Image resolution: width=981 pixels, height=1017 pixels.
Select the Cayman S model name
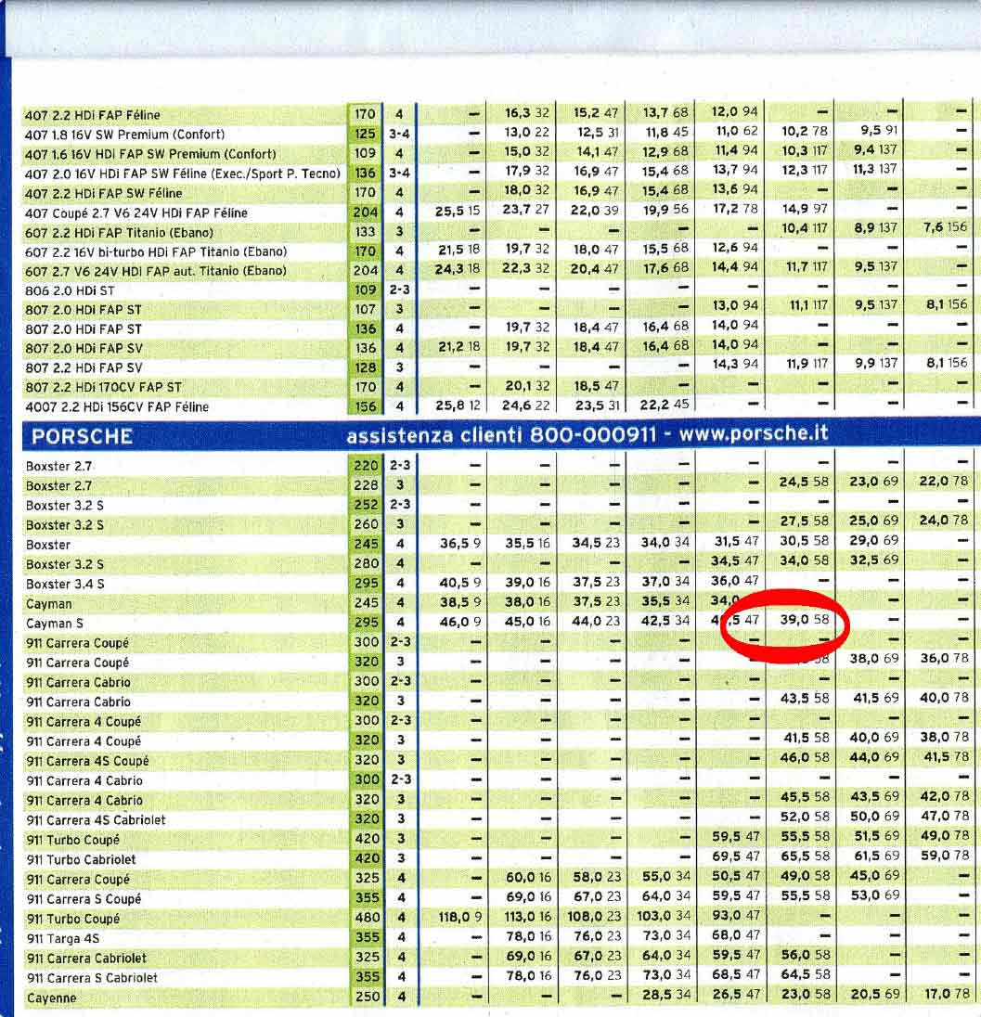(55, 624)
